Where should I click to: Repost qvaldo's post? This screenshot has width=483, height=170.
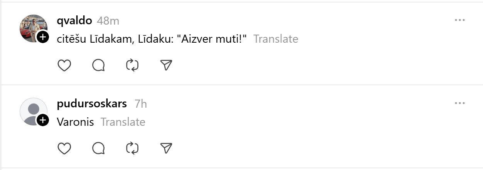(x=132, y=65)
